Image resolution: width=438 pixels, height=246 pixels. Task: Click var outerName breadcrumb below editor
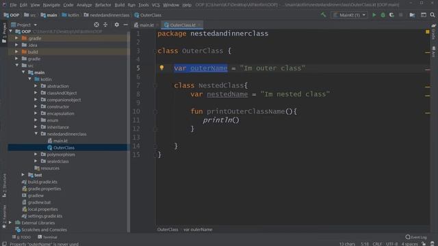click(x=198, y=230)
